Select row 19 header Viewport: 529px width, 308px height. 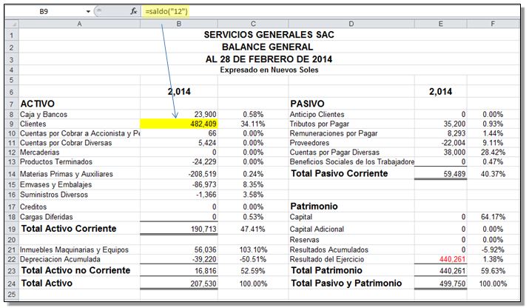click(12, 229)
